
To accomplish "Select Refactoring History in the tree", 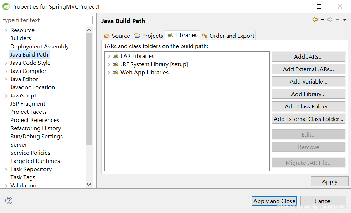I will [36, 128].
